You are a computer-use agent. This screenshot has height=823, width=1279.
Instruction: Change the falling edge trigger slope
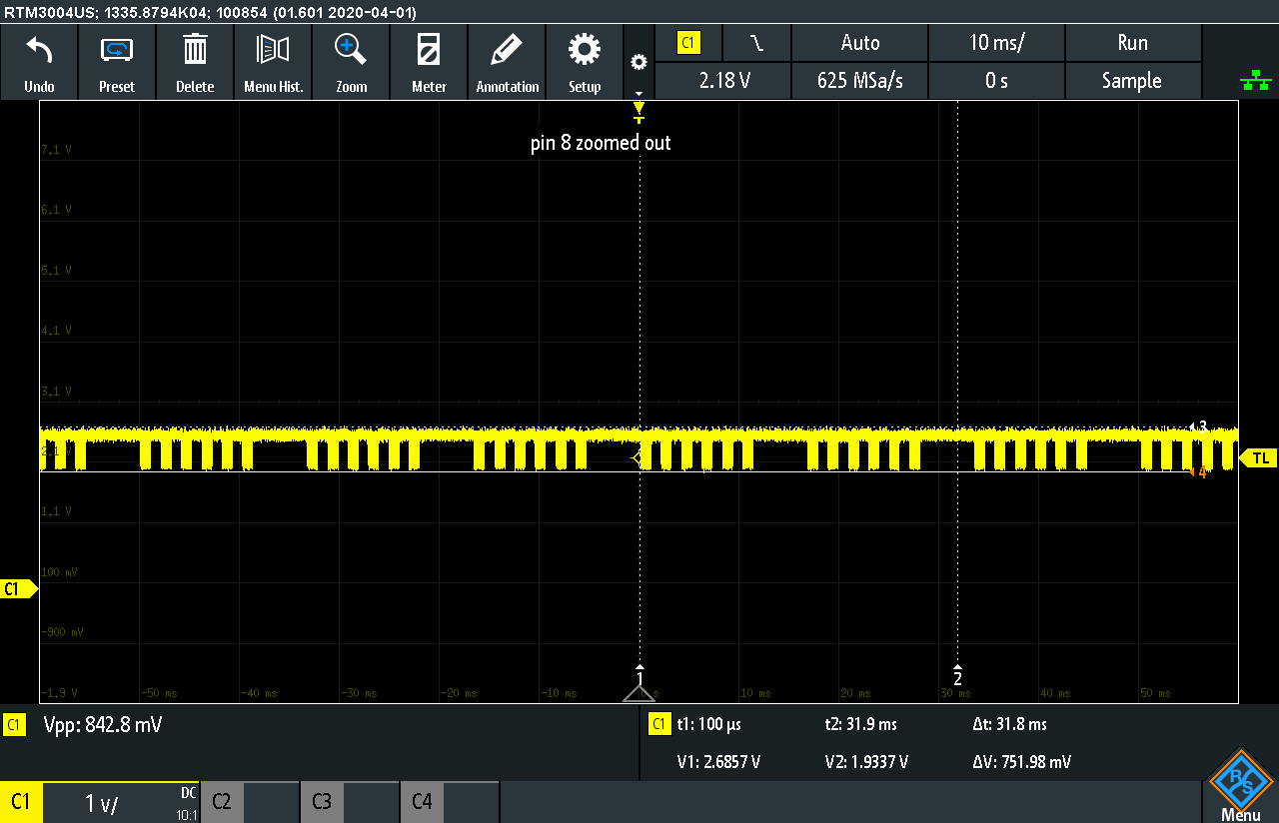(x=757, y=43)
